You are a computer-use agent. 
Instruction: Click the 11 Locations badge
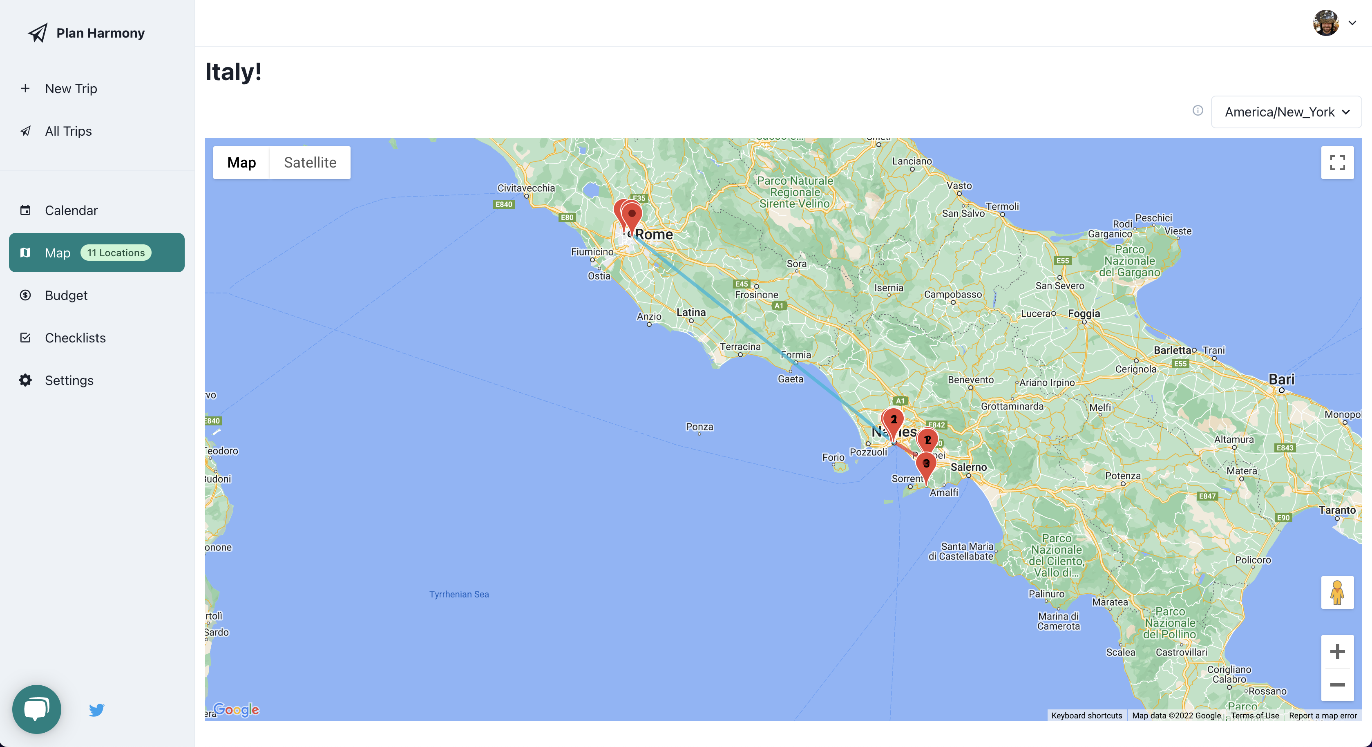(x=116, y=253)
